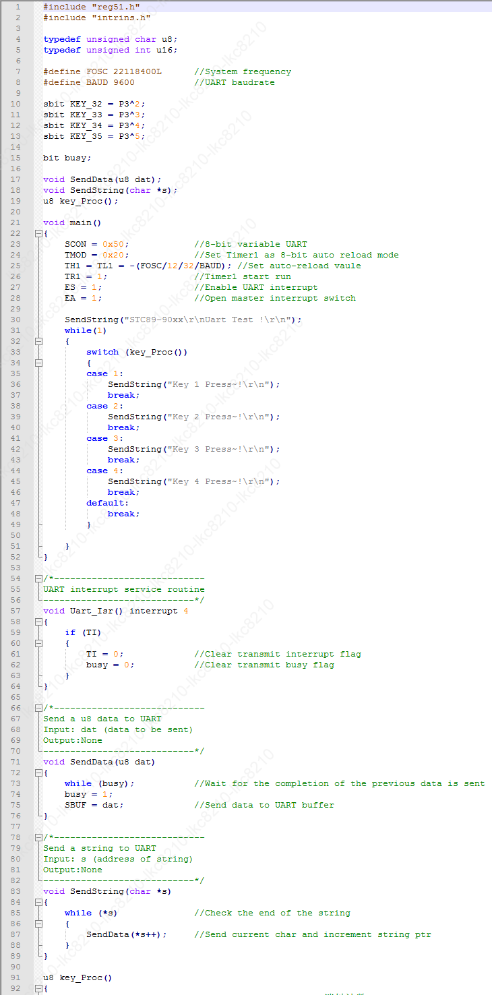The image size is (492, 995).
Task: Click the typedef unsigned int u16 line
Action: coord(111,50)
